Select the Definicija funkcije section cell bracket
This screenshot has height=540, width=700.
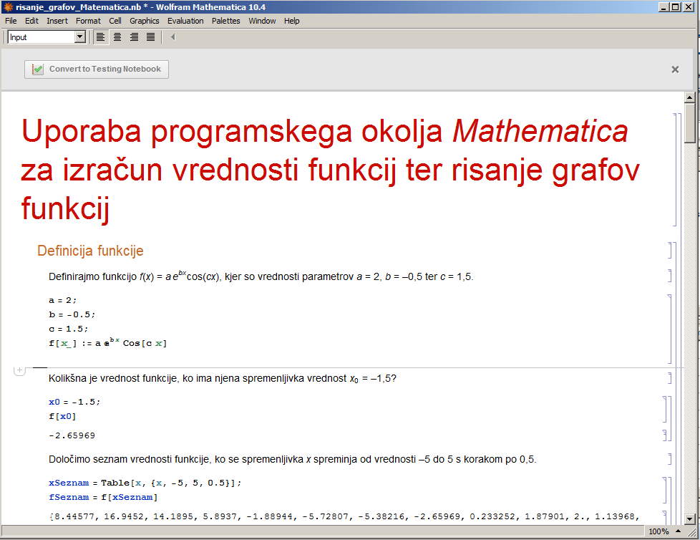coord(670,250)
